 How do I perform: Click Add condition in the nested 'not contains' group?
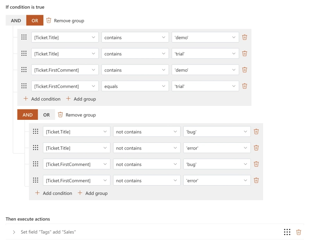pyautogui.click(x=53, y=193)
